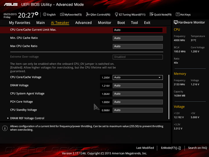209x157 pixels.
Task: Click the Hardware Monitor display icon
Action: pos(176,22)
